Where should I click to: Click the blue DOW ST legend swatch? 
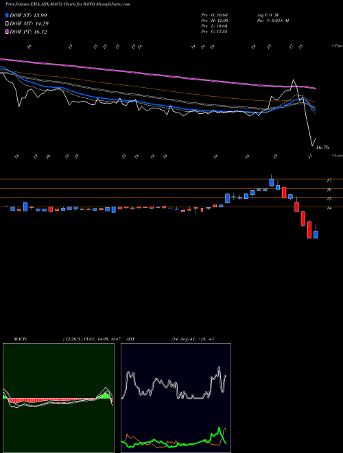tap(7, 15)
